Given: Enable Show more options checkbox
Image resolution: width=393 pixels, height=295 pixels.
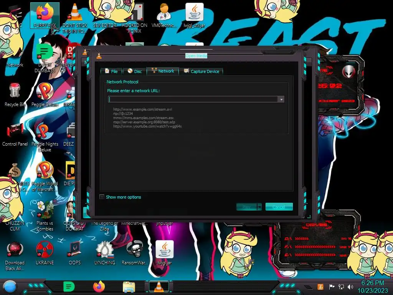Looking at the screenshot, I should click(x=102, y=197).
